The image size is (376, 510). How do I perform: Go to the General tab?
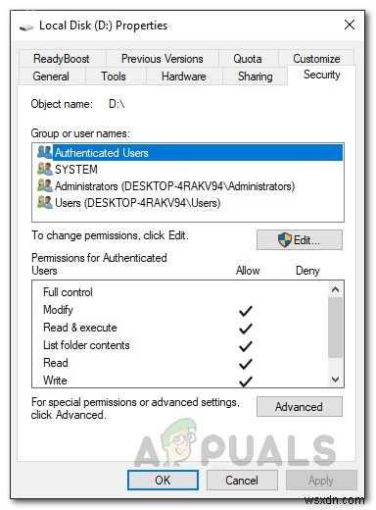click(51, 76)
